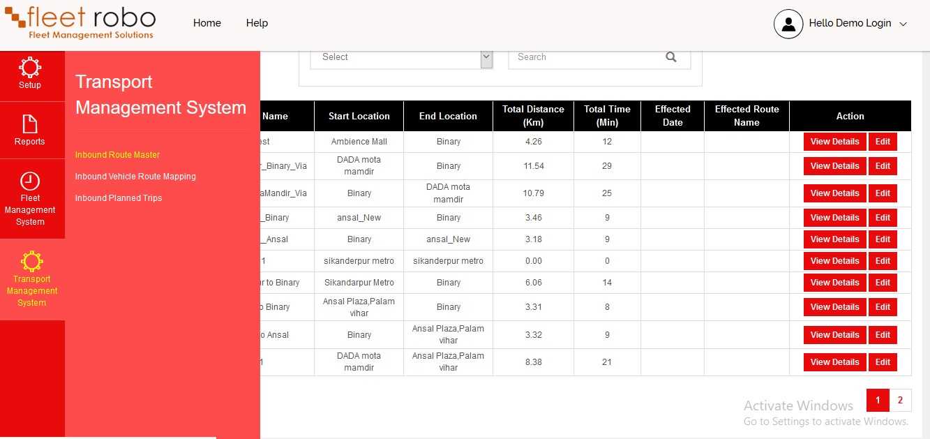
Task: Open Inbound Route Master link
Action: 118,155
